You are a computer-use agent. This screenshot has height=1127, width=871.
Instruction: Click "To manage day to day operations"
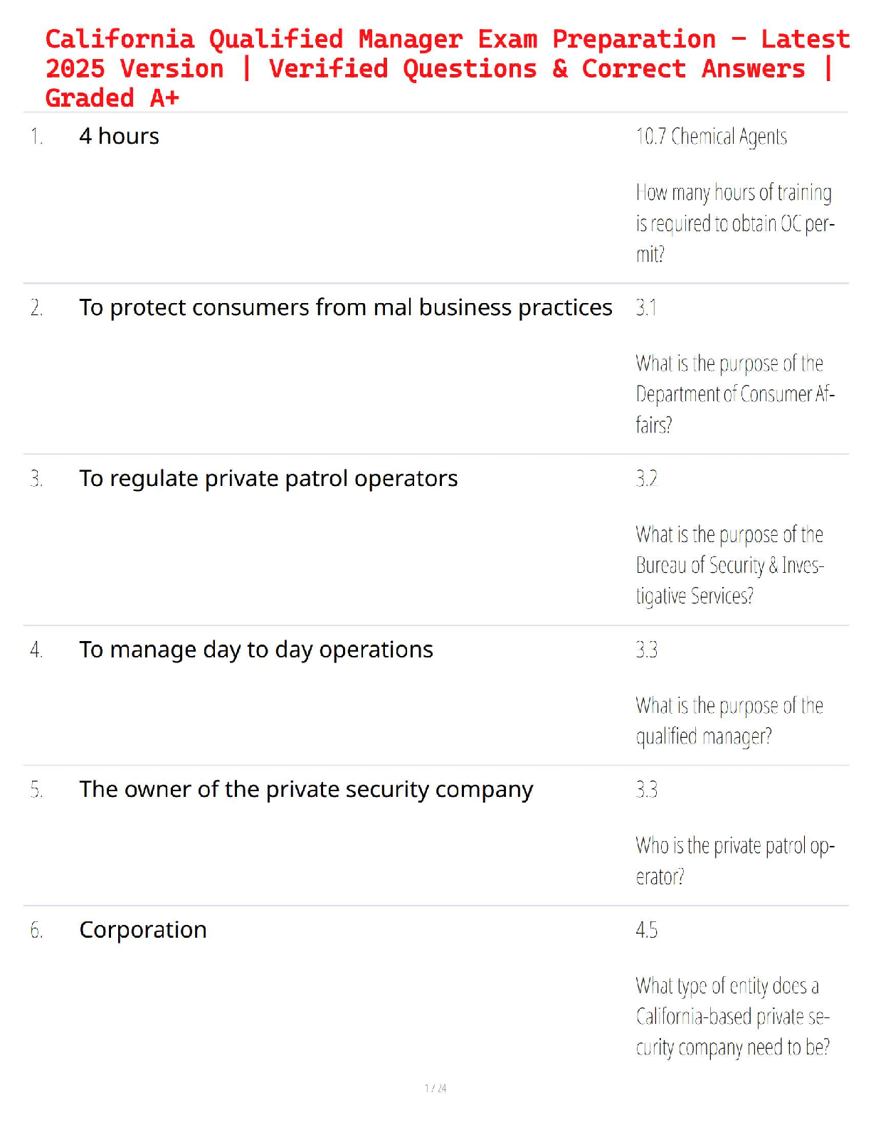256,650
